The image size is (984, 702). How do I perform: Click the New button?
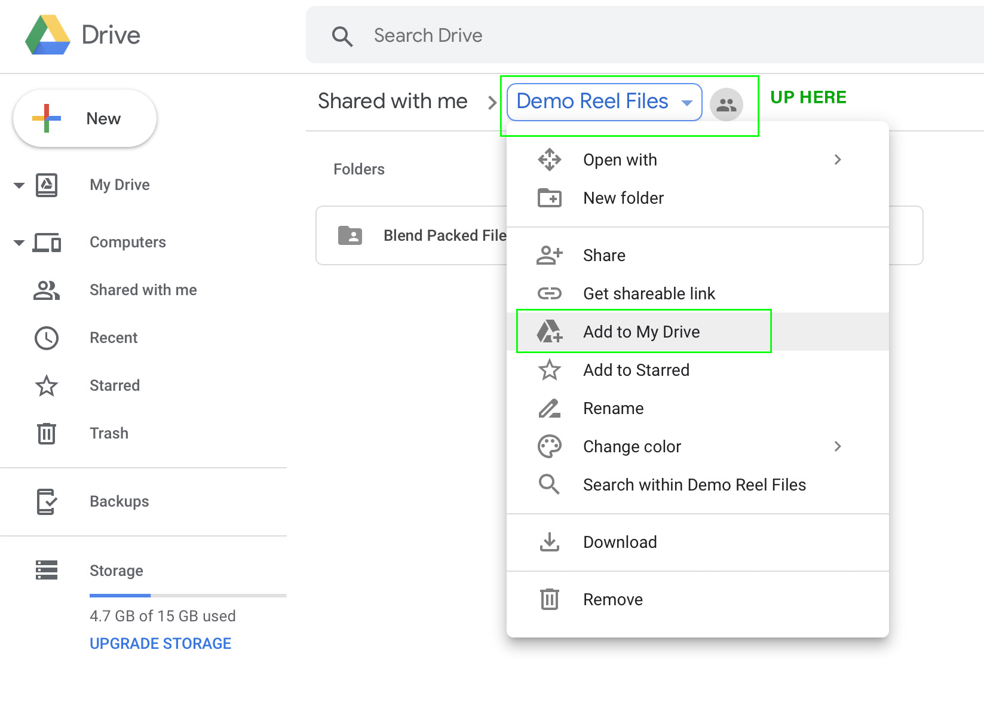tap(85, 118)
